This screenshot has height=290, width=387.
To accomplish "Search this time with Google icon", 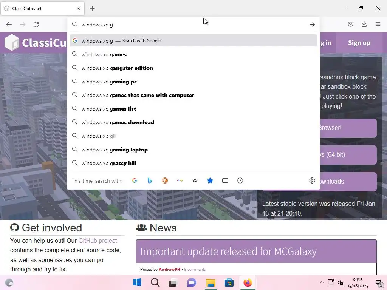I will coord(135,181).
